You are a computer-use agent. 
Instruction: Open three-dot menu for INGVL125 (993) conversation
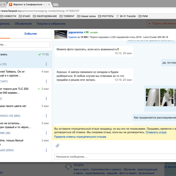[46, 116]
